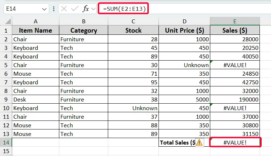Click the 'Unit Price ($)' header cell
Viewport: 271px width, 156px height.
184,30
